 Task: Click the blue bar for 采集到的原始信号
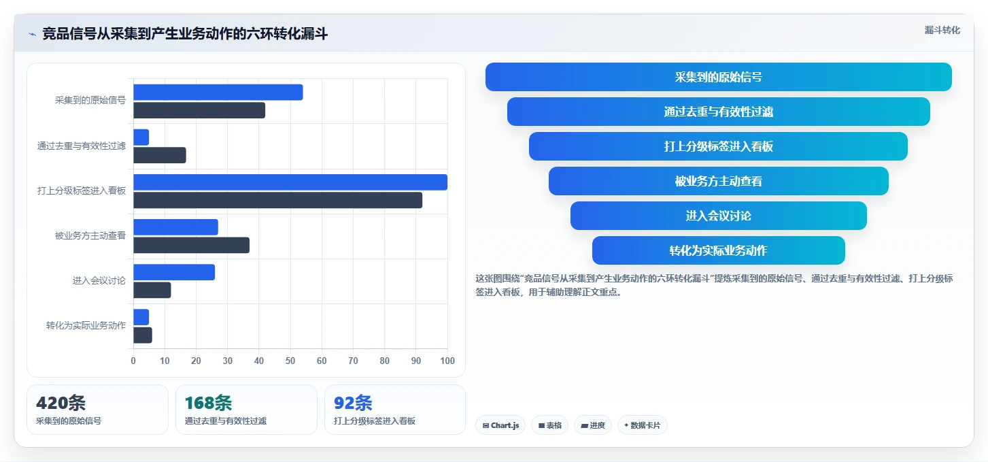[218, 93]
